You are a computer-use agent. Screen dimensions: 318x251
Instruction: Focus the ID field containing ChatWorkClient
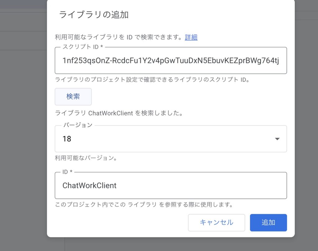coord(170,186)
